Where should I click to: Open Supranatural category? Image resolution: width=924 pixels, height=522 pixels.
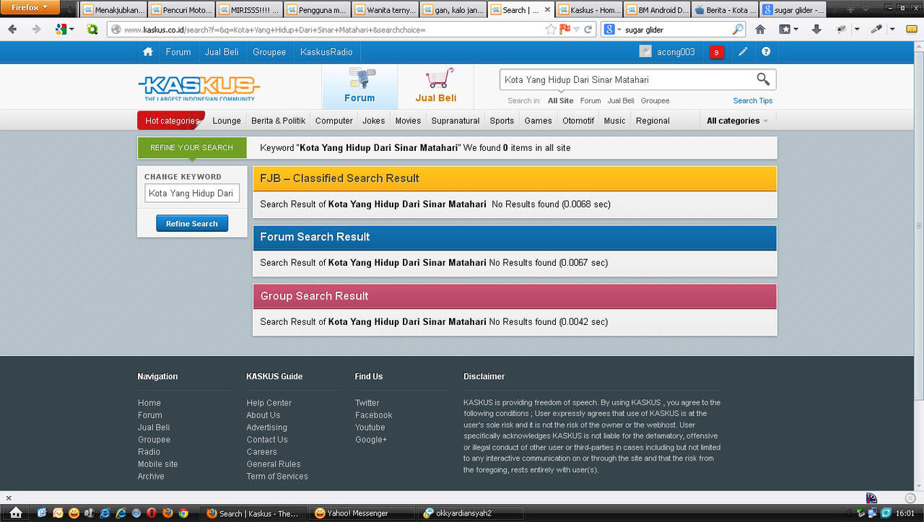click(456, 121)
